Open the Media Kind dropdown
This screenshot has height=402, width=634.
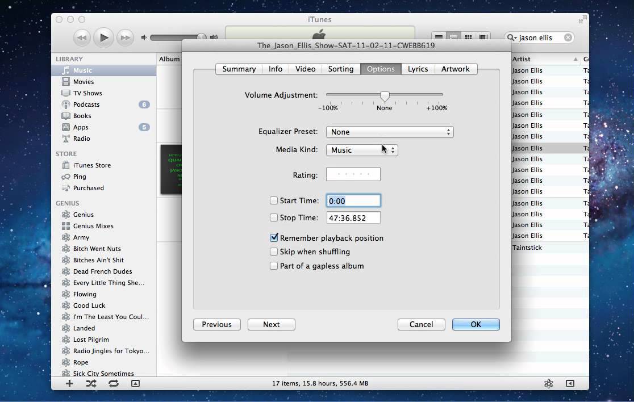(362, 150)
